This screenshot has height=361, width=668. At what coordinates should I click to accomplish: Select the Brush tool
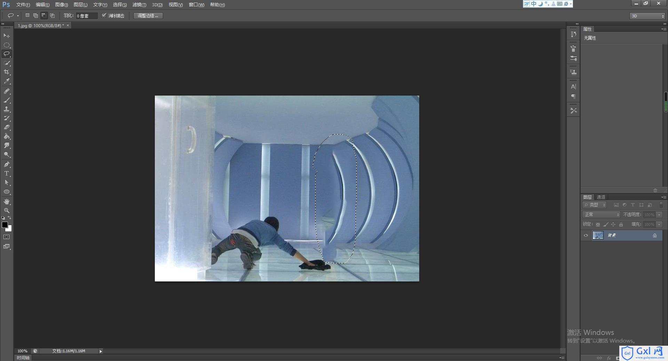[x=7, y=100]
